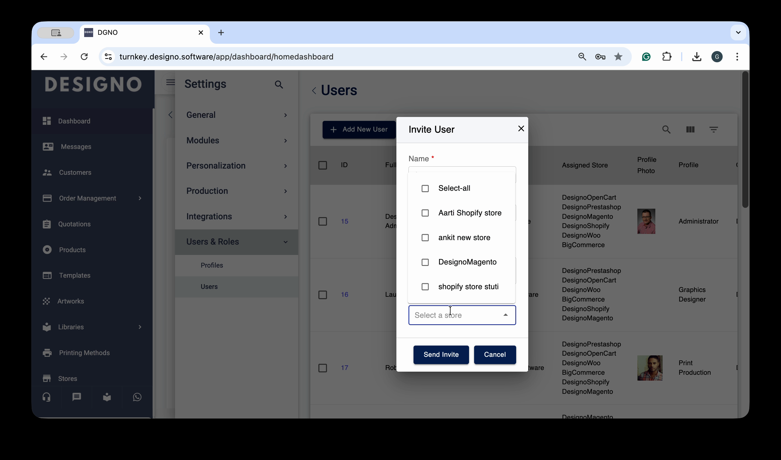Expand the General settings section

click(236, 115)
